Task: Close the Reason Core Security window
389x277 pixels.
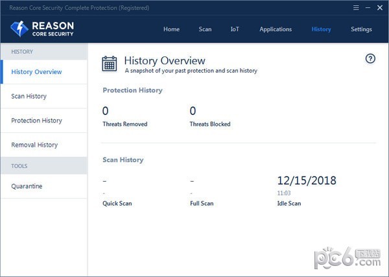Action: (x=380, y=8)
